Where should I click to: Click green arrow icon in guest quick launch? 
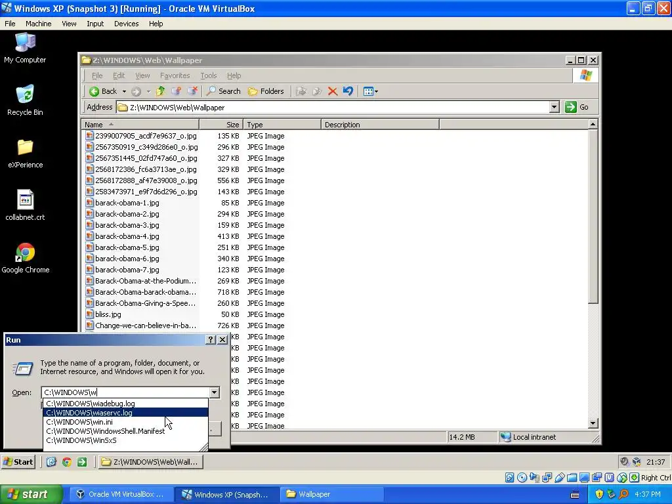(82, 461)
